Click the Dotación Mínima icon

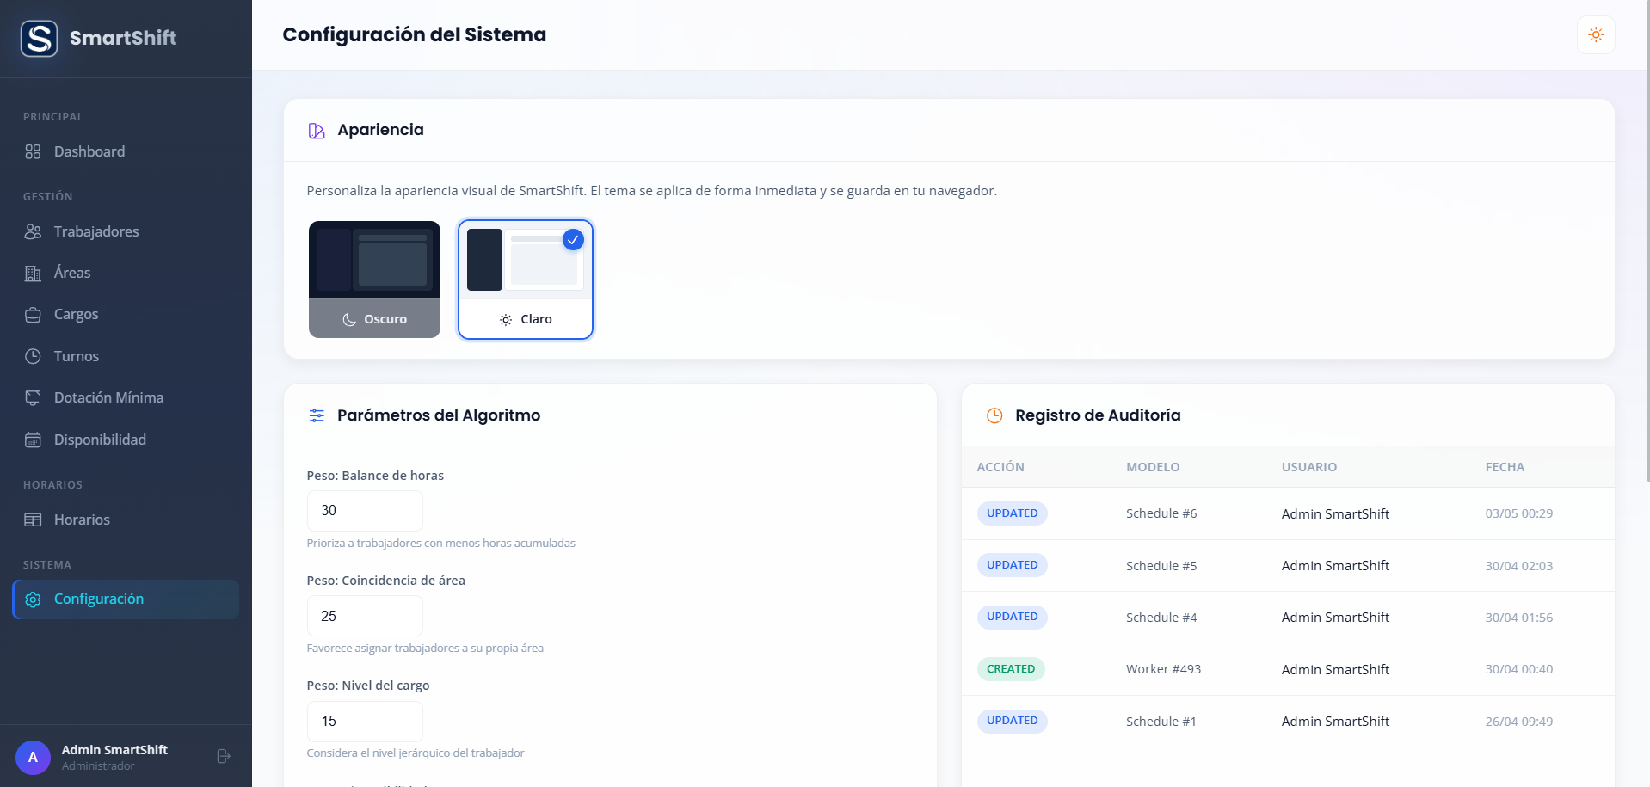click(33, 397)
